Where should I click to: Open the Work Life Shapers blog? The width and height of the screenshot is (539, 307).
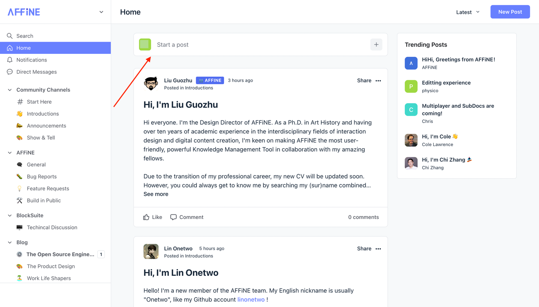click(x=56, y=278)
